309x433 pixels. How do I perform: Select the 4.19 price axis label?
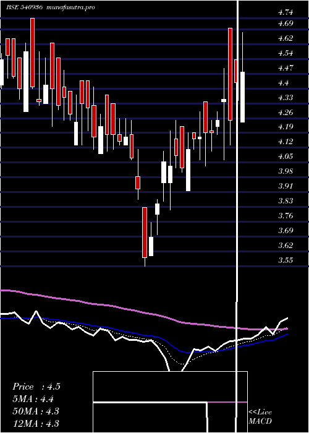pyautogui.click(x=286, y=127)
